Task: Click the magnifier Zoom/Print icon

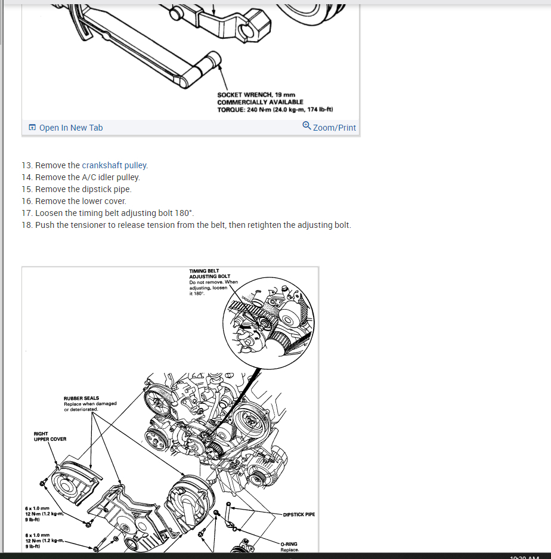Action: click(307, 125)
